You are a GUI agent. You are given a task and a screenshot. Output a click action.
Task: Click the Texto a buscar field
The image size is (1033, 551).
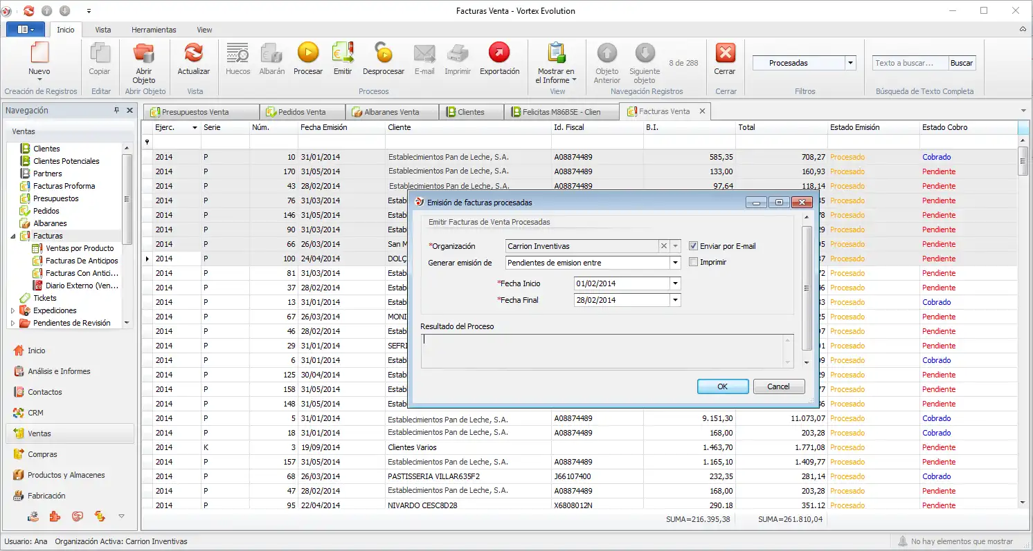[x=910, y=63]
